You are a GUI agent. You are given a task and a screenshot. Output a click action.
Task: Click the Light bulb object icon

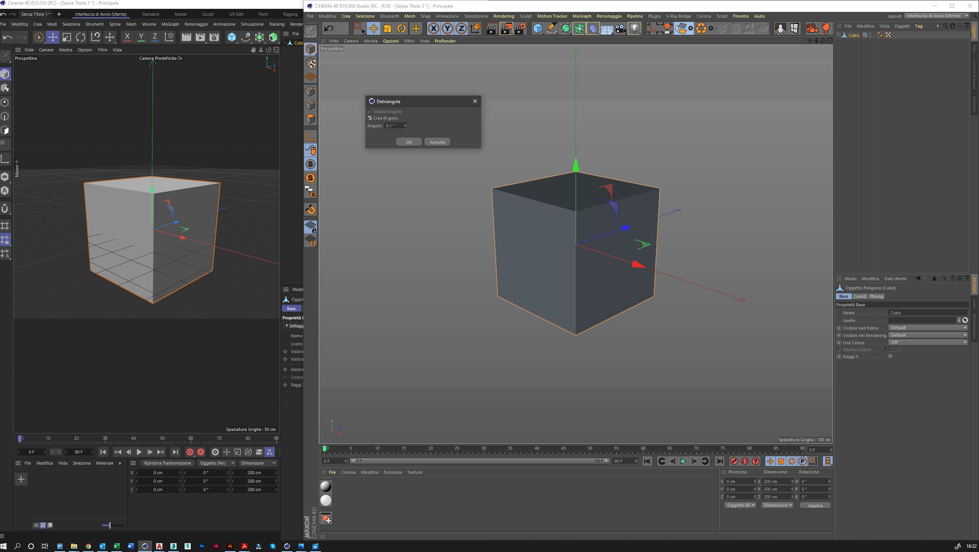click(635, 28)
